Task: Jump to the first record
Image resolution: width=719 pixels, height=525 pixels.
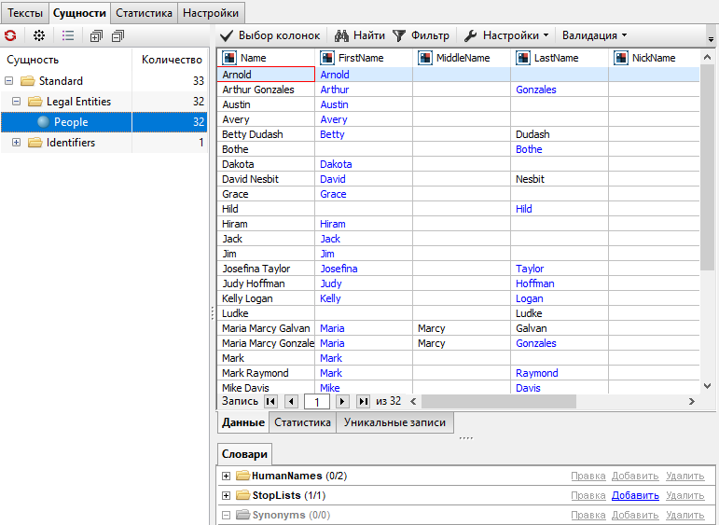Action: [x=270, y=401]
